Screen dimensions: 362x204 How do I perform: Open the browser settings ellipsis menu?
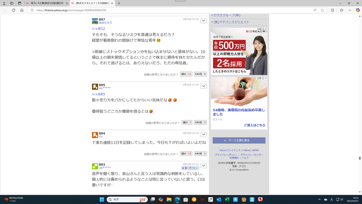(x=350, y=10)
